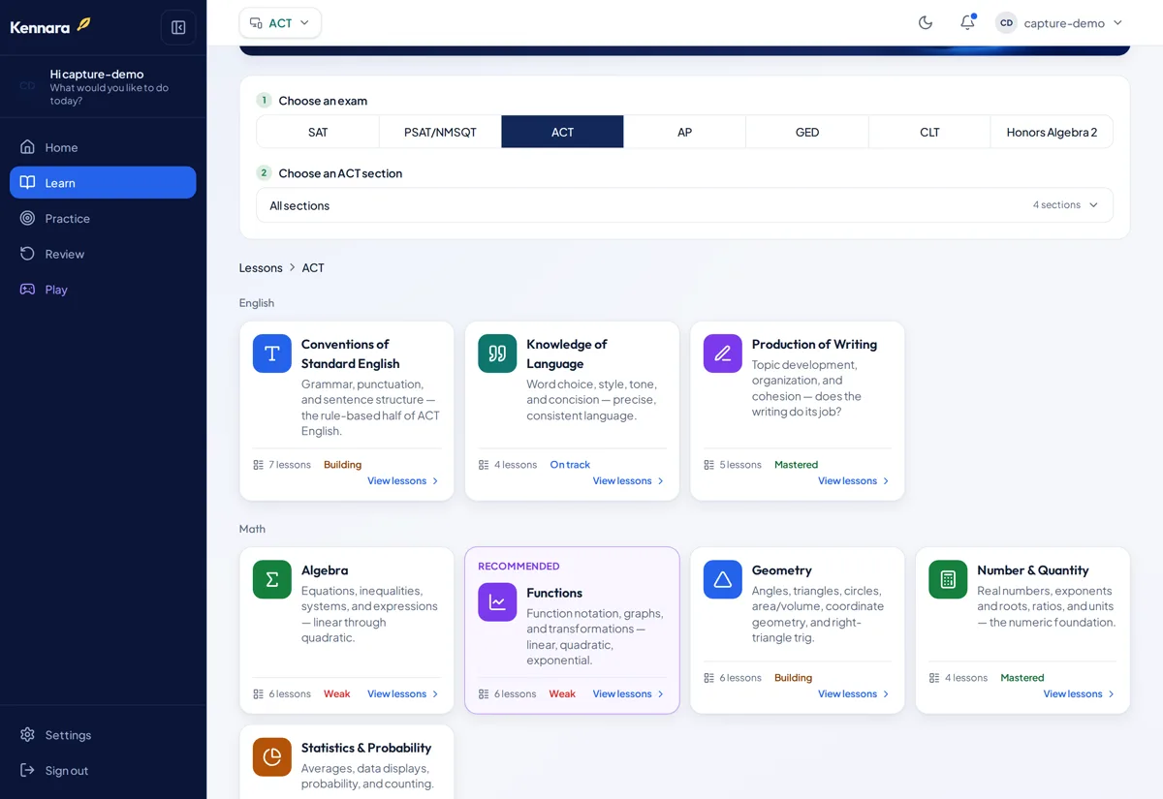The height and width of the screenshot is (799, 1163).
Task: Open Learn in sidebar
Action: tap(103, 182)
